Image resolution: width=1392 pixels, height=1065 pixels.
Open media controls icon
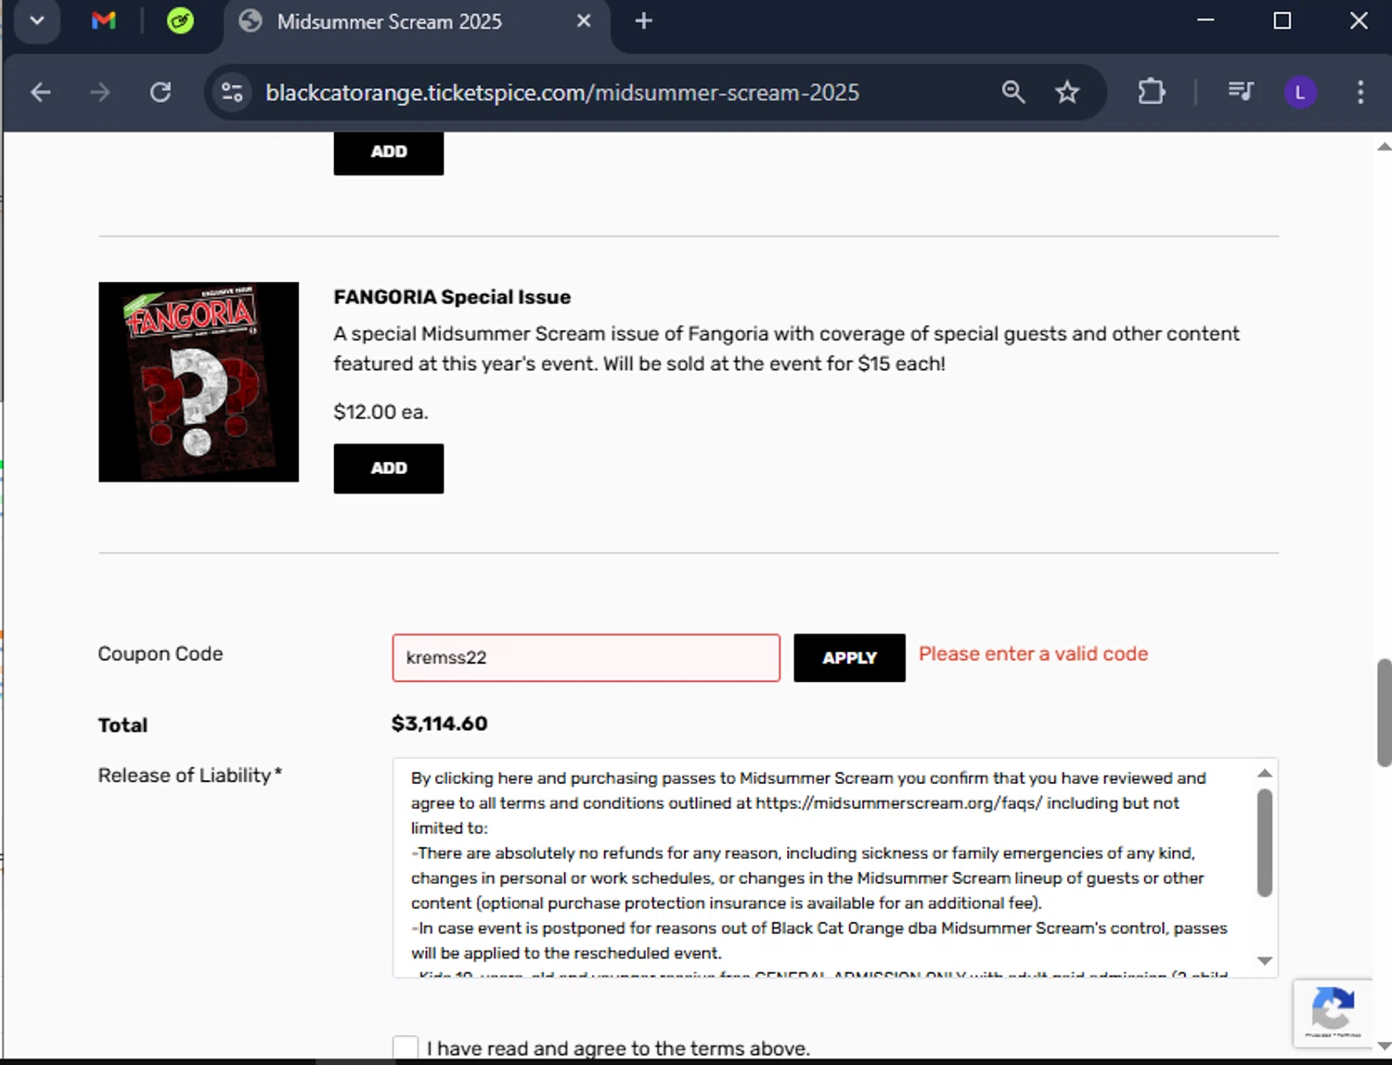tap(1240, 92)
